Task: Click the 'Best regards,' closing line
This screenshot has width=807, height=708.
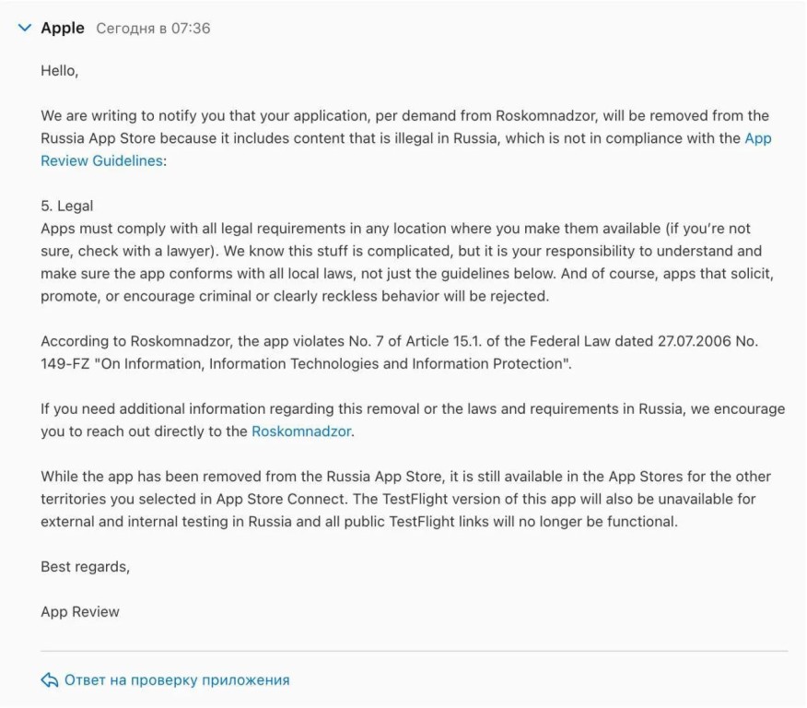Action: pyautogui.click(x=86, y=566)
